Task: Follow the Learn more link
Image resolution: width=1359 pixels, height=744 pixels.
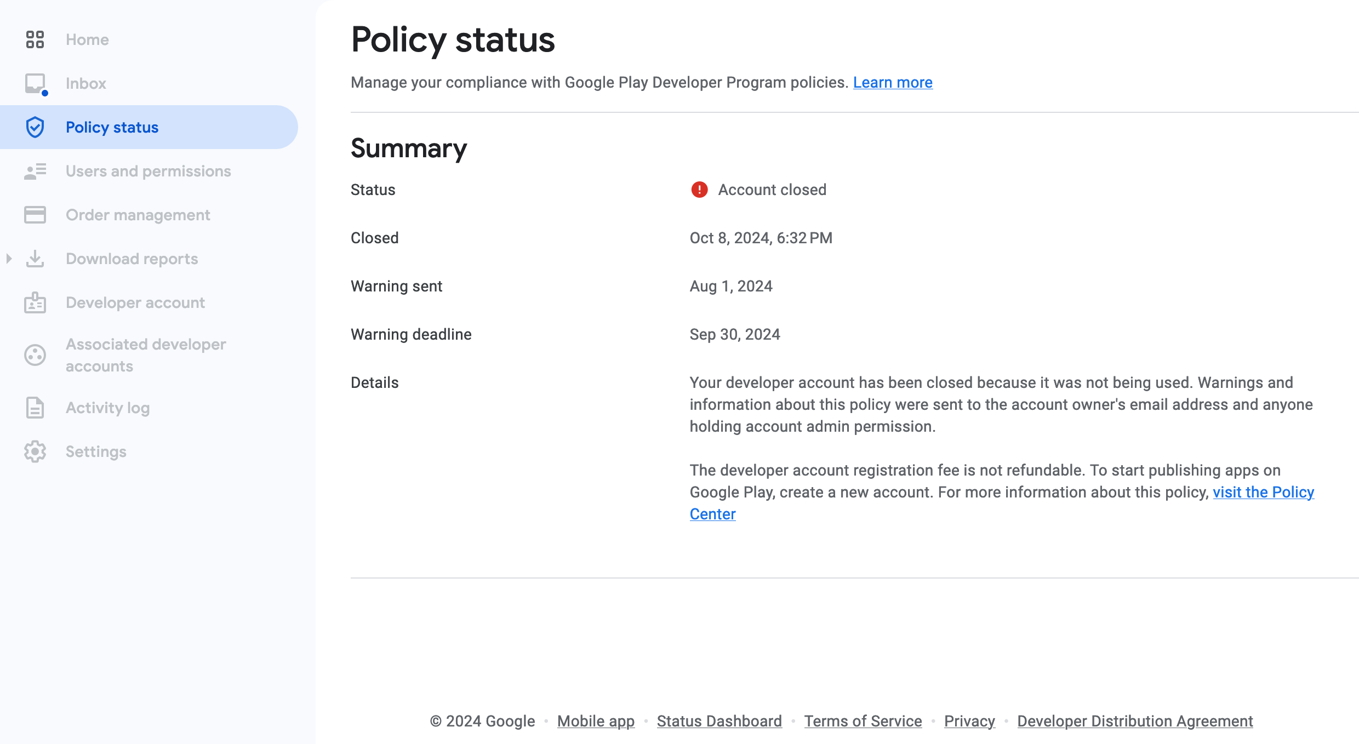Action: pos(893,82)
